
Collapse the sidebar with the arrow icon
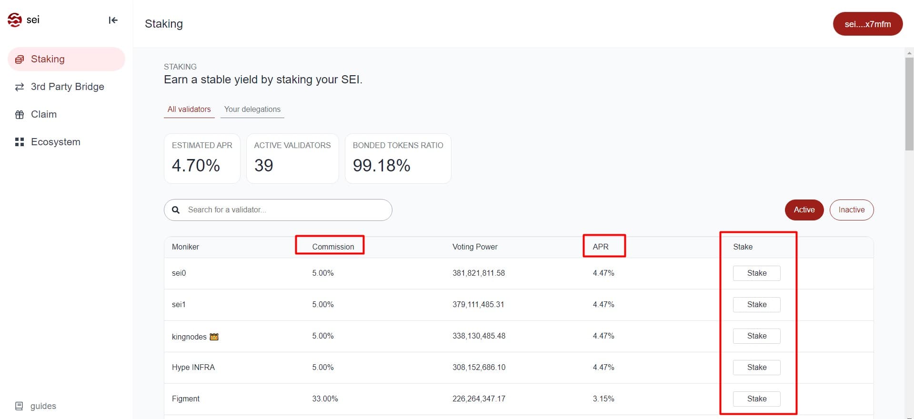pos(113,20)
